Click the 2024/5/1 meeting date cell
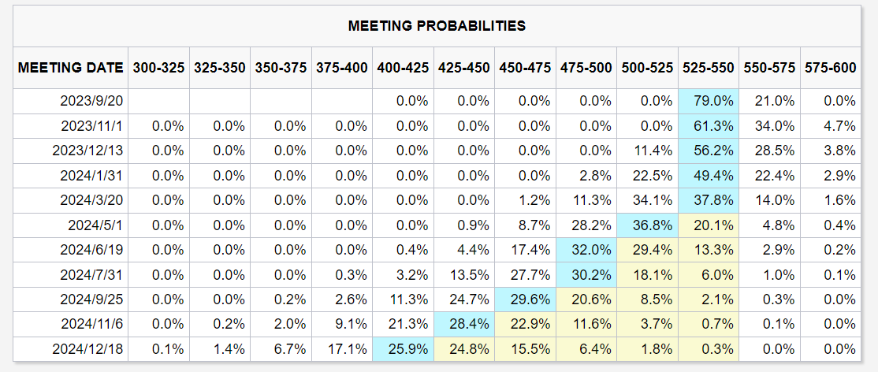This screenshot has height=372, width=878. tap(95, 224)
